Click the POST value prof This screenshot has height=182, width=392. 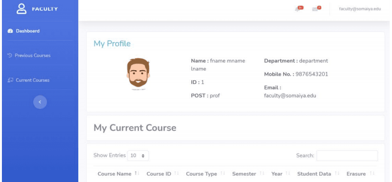[x=215, y=96]
